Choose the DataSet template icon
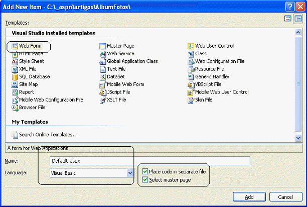The height and width of the screenshot is (207, 307). 103,77
